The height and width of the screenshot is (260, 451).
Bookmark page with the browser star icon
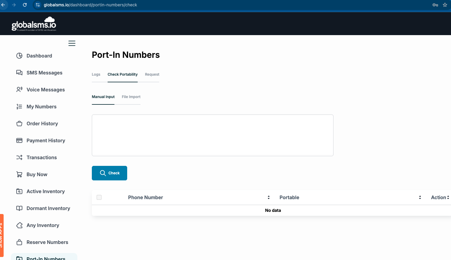445,5
